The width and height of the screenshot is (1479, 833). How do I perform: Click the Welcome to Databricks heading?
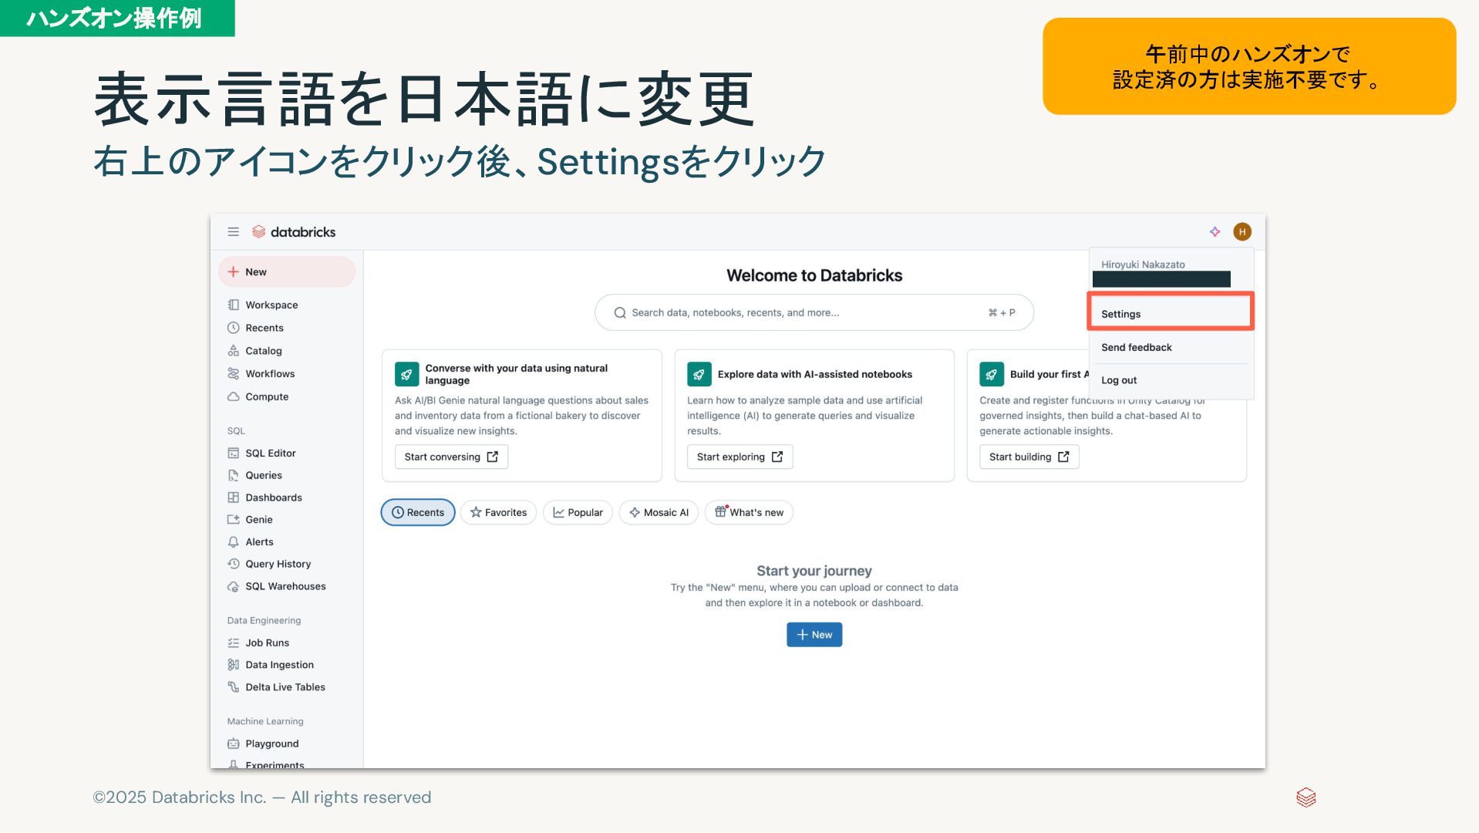click(814, 275)
